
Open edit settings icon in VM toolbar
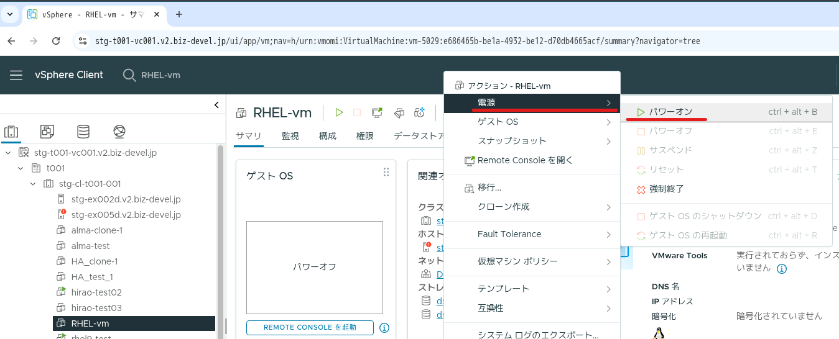399,112
